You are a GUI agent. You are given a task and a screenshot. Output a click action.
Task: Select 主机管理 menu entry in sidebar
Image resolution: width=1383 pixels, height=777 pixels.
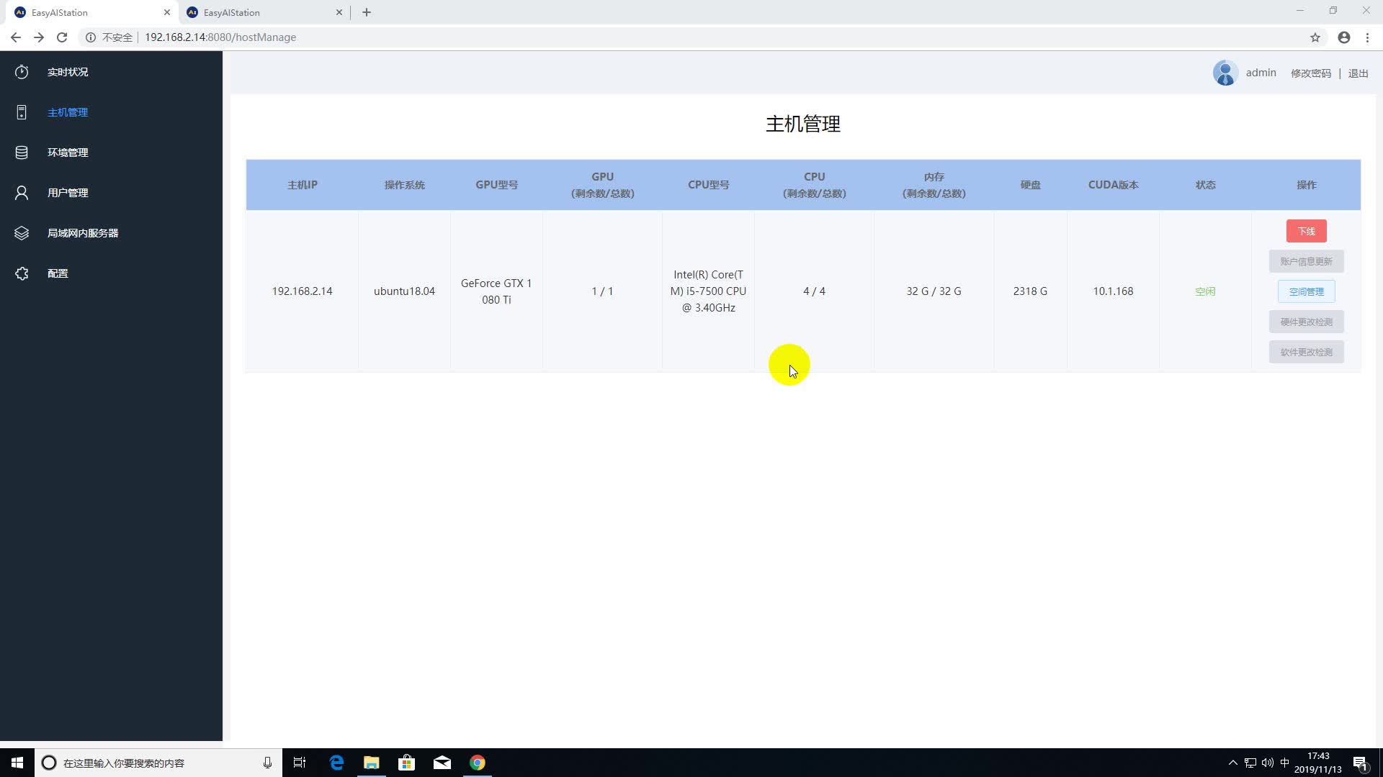[68, 112]
